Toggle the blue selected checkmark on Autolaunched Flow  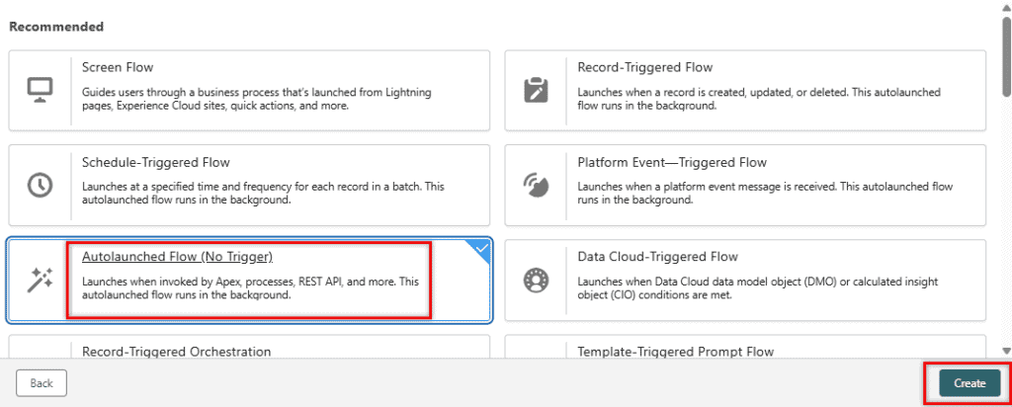click(x=481, y=249)
